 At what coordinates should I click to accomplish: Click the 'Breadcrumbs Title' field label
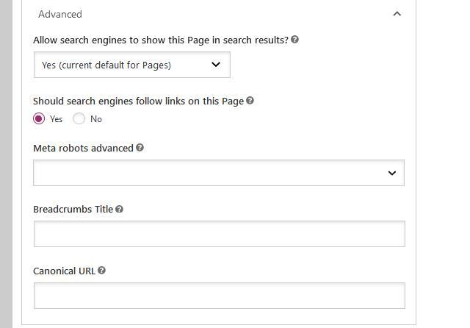coord(73,209)
